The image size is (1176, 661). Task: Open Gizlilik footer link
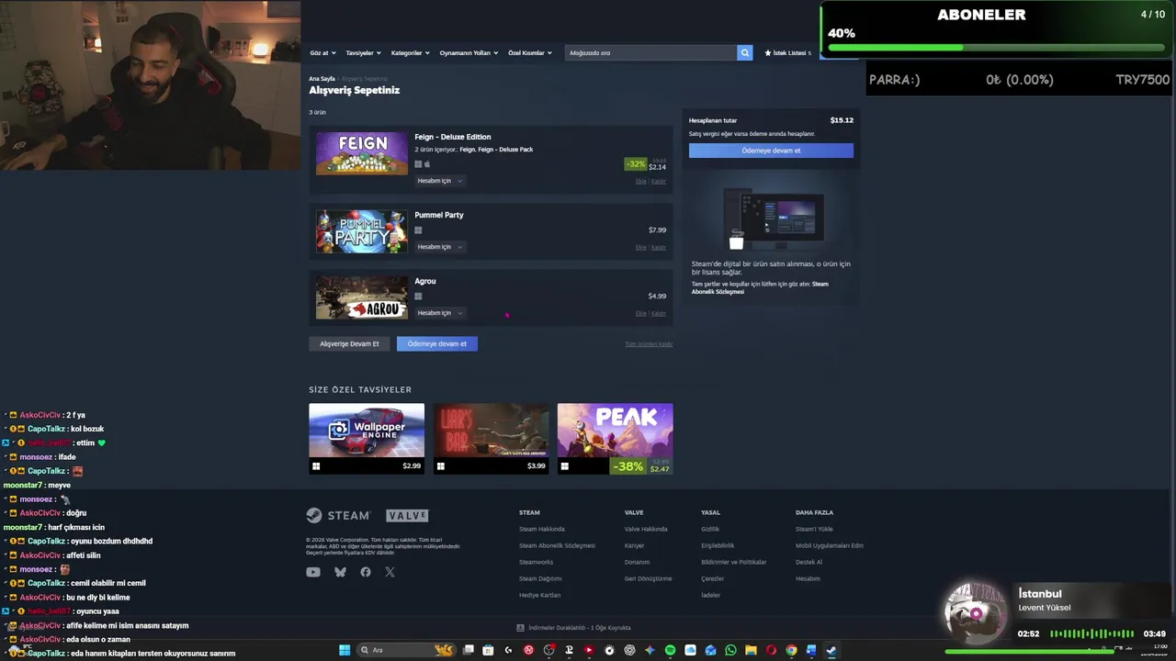[x=710, y=529]
